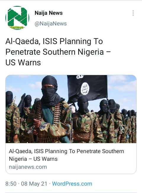Tap 'Penetrate Southern Nigeria' in the tweet text
Viewport: 142px width, 193px height.
pyautogui.click(x=54, y=52)
